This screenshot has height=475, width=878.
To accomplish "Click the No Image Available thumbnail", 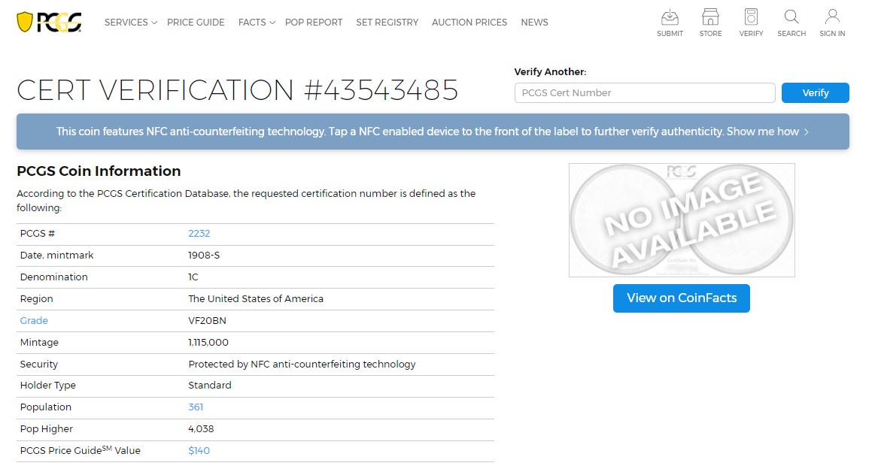I will click(681, 220).
